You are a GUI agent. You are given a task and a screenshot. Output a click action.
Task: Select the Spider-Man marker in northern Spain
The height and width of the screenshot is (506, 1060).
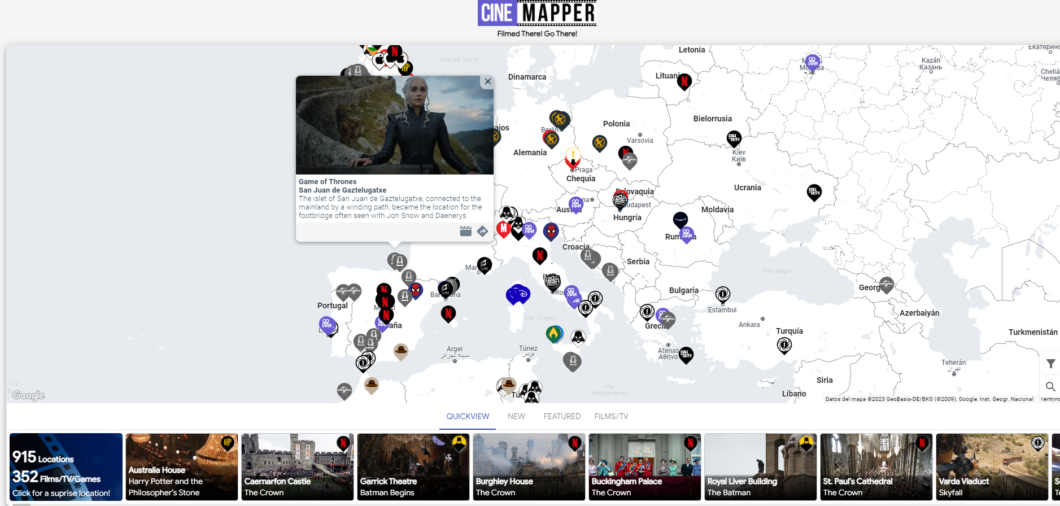(416, 291)
